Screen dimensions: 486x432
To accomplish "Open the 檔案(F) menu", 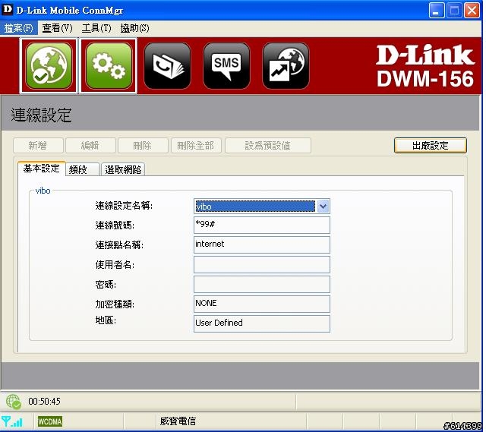I will point(18,28).
